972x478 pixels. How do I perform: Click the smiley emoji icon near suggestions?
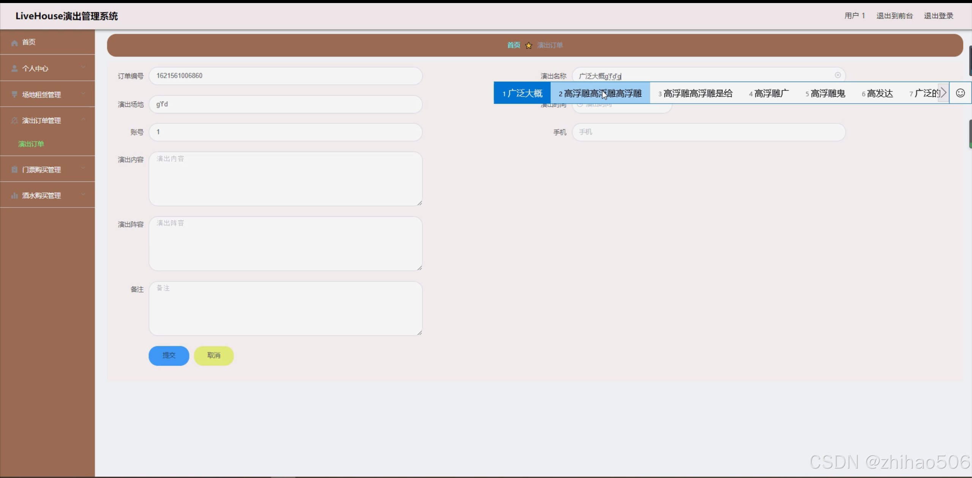[x=960, y=93]
